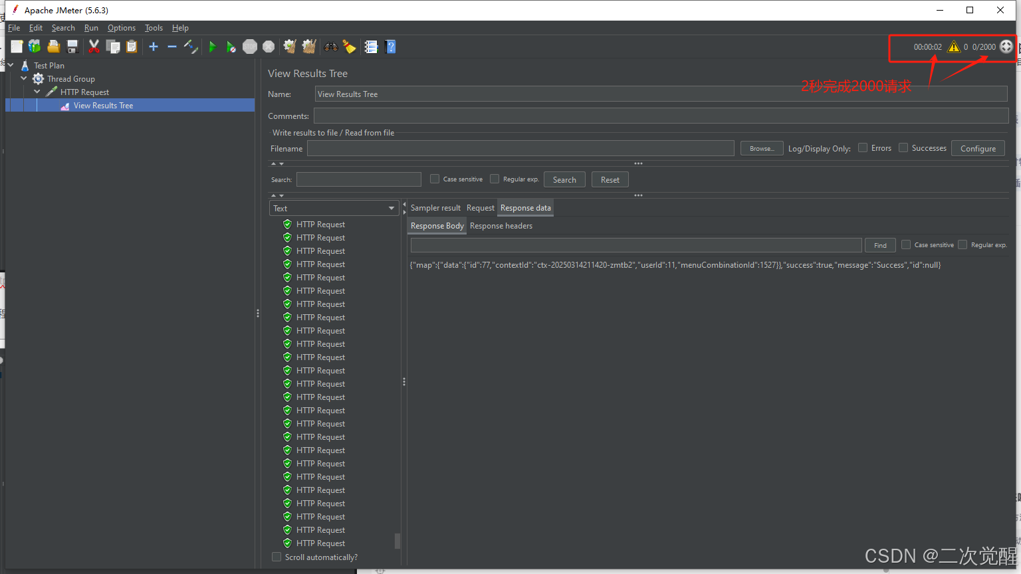Select the Response Body tab
The image size is (1021, 574).
pos(437,226)
